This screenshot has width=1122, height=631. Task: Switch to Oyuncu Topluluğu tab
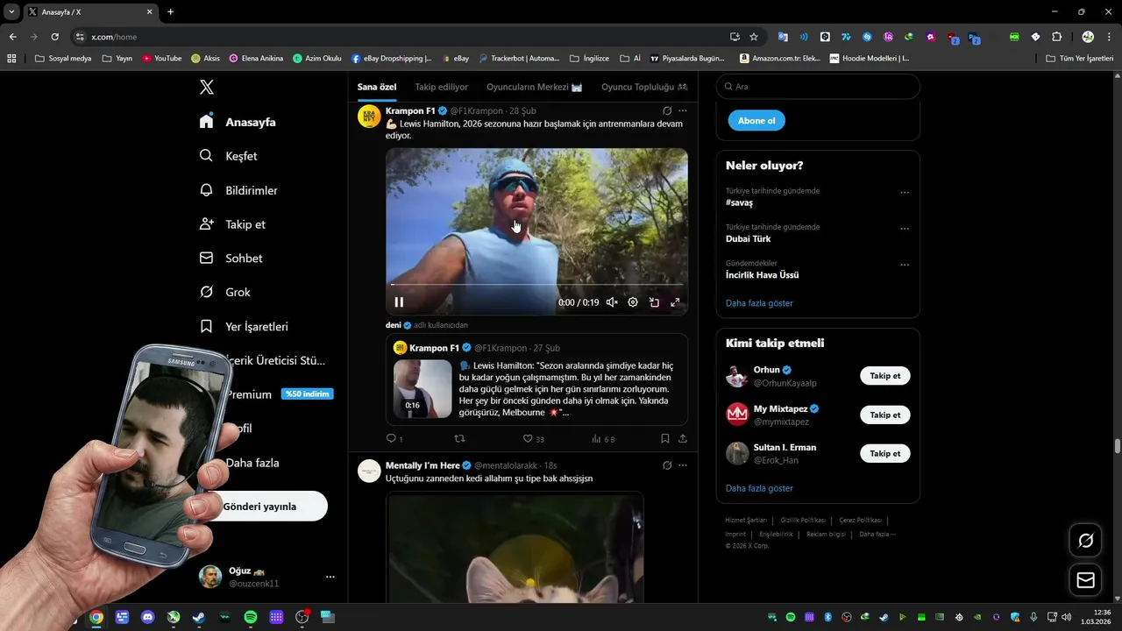point(644,87)
